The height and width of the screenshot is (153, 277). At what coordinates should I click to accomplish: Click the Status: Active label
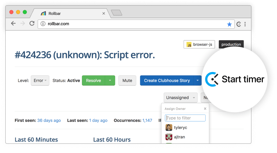(66, 81)
